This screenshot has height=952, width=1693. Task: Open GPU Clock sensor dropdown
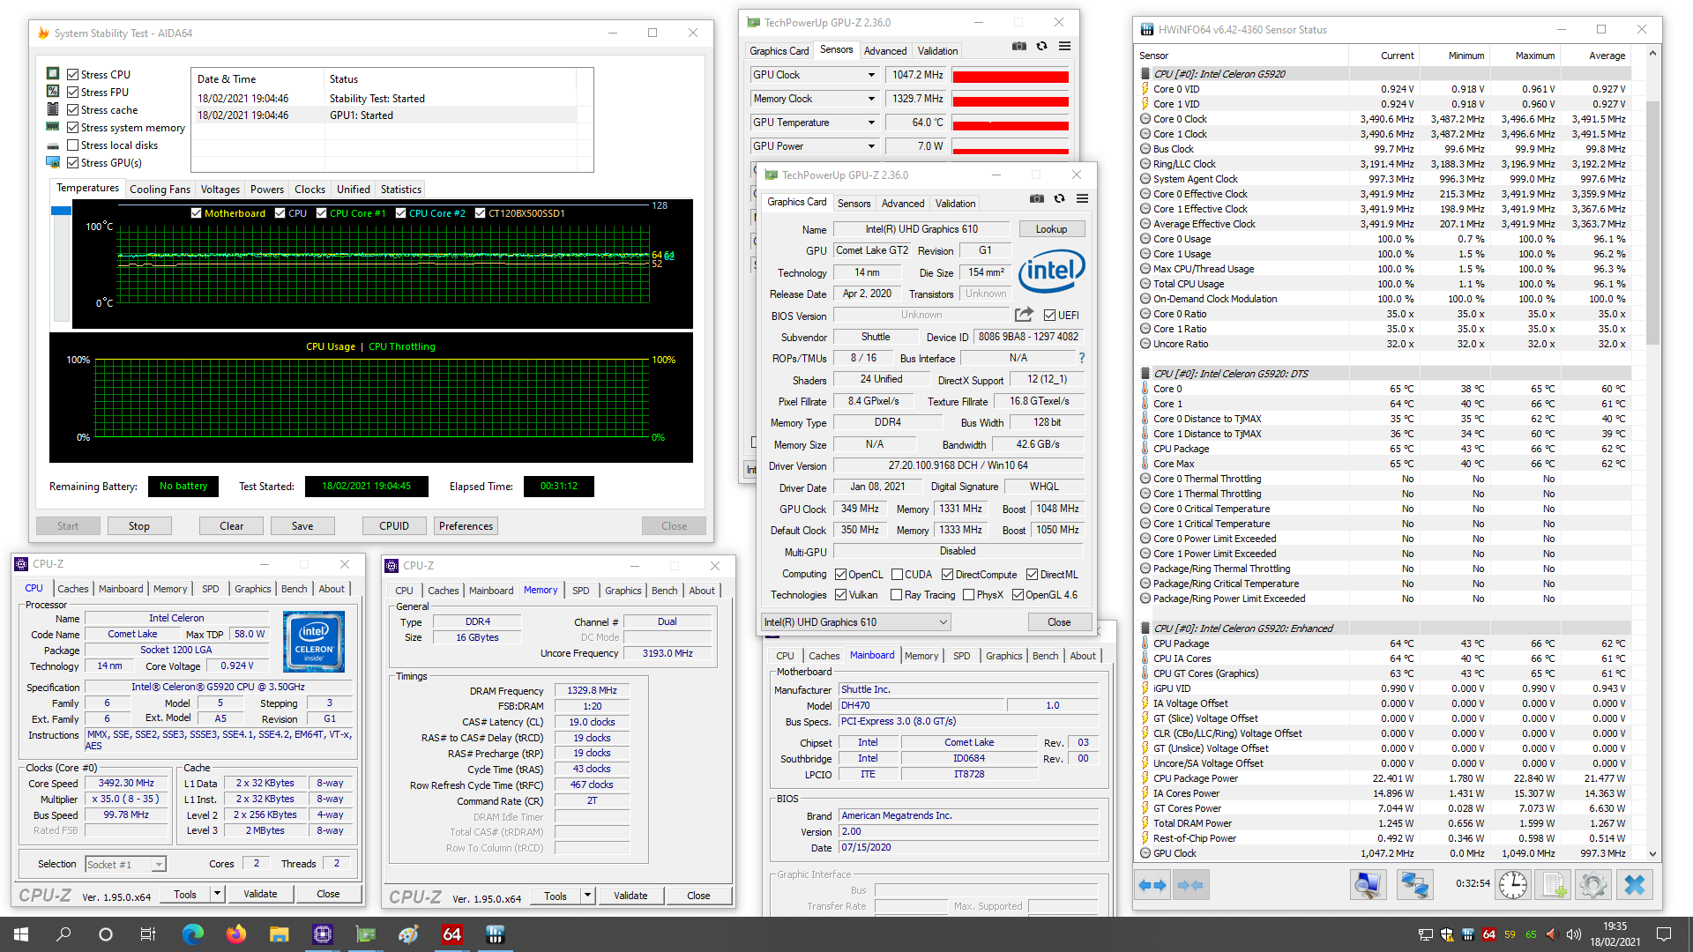pos(871,75)
